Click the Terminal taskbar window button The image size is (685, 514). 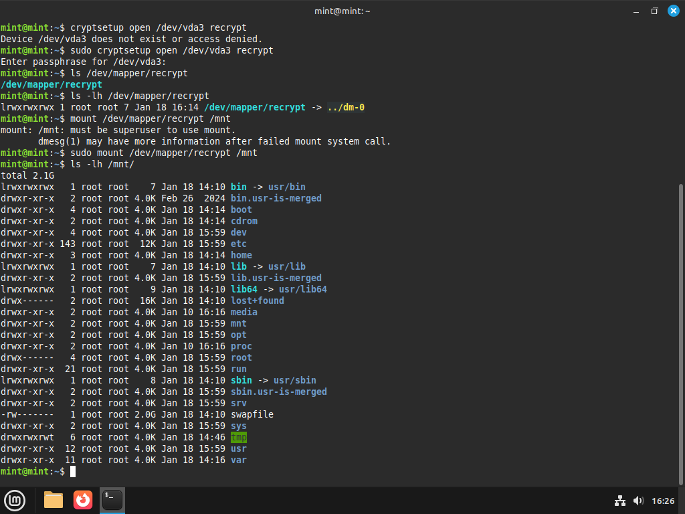coord(112,500)
